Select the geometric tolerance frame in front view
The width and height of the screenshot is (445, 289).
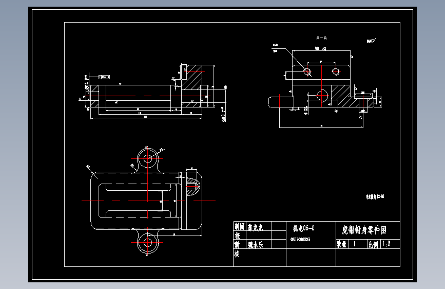click(x=104, y=77)
